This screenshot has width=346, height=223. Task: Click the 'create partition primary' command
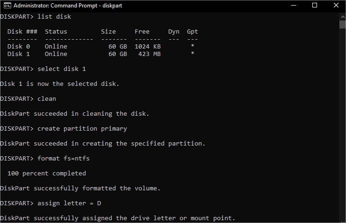click(x=82, y=129)
